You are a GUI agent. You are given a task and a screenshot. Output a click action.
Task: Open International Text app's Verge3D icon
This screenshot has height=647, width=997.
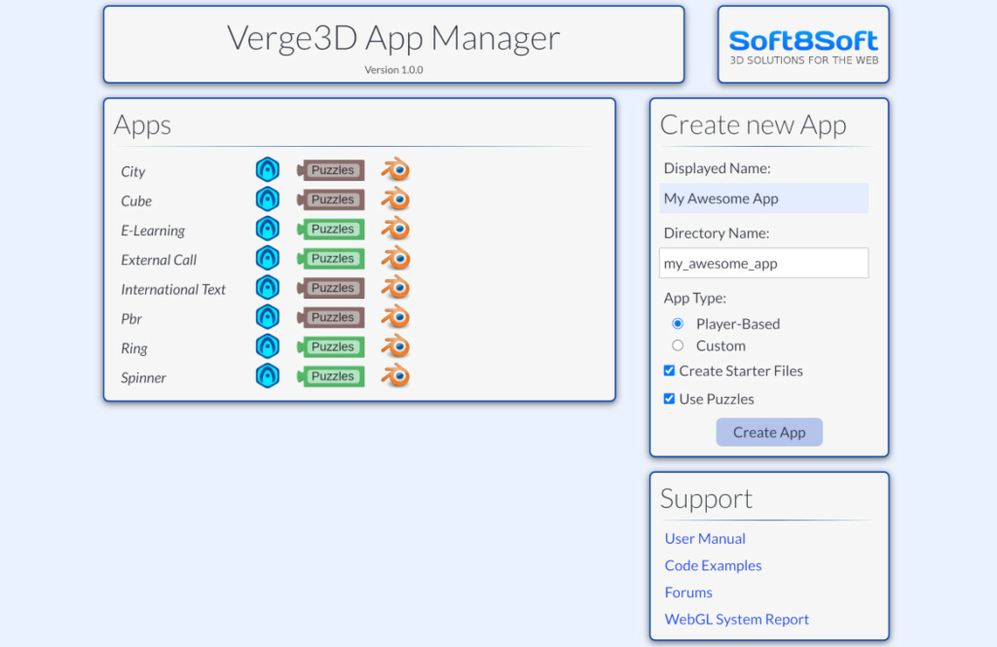[268, 288]
